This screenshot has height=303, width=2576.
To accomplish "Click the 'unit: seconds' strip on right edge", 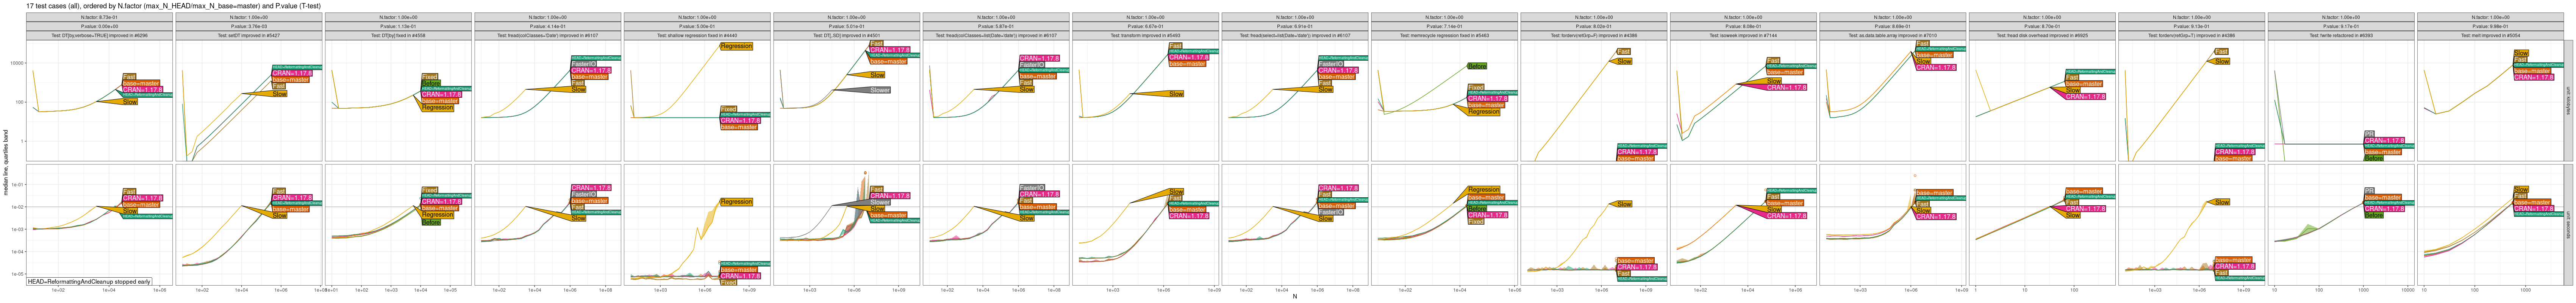I will 2569,221.
